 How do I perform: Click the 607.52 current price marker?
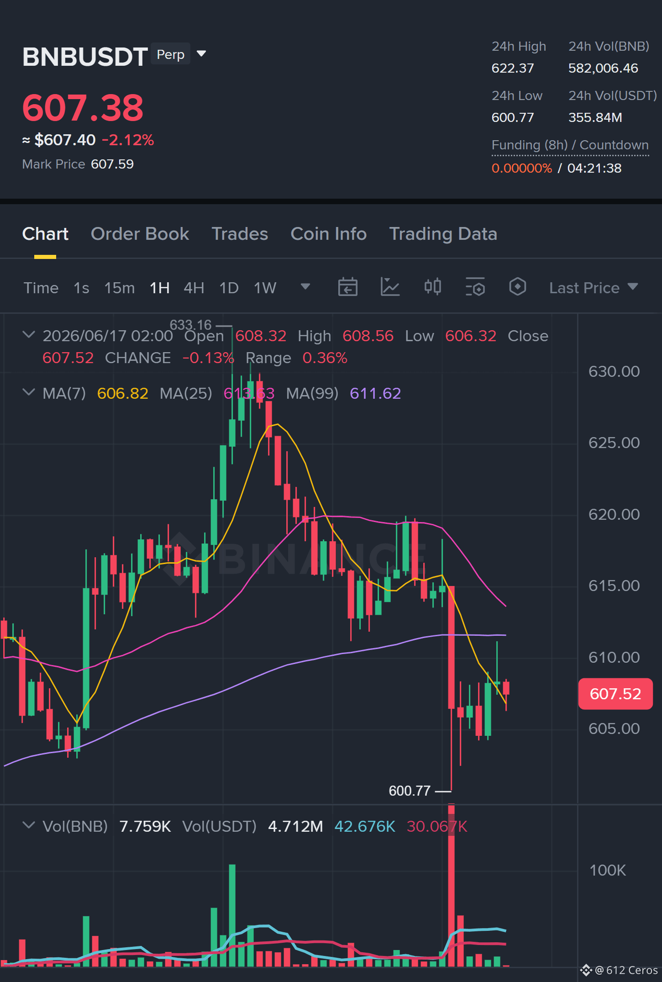[x=615, y=694]
